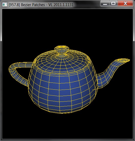
Task: Minimize the Bezier Patches window
Action: (x=105, y=3)
